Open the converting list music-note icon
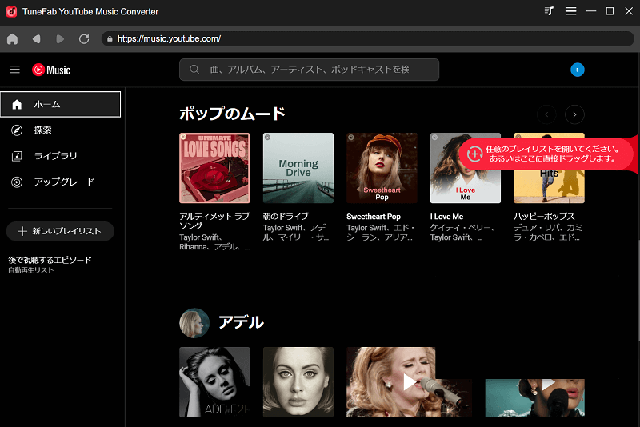Screen dimensions: 640x427 [549, 11]
